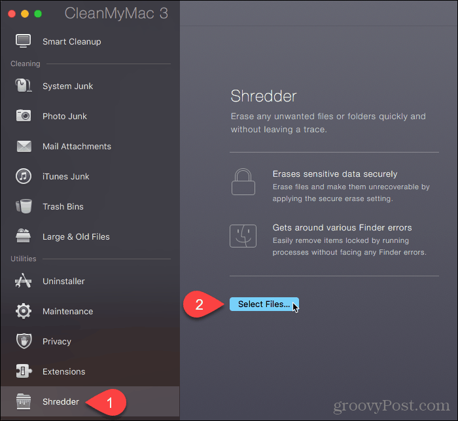The width and height of the screenshot is (458, 421).
Task: Click the Photo Junk camera icon
Action: coord(24,115)
